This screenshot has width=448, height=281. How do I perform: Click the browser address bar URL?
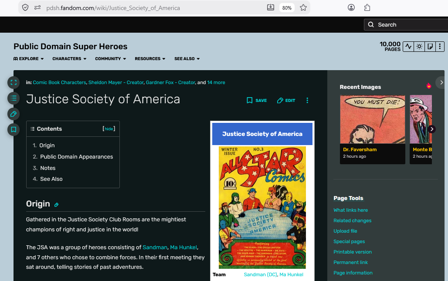point(113,8)
